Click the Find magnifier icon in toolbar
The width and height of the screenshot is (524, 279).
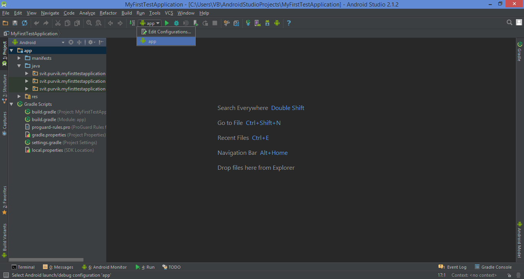[x=89, y=23]
